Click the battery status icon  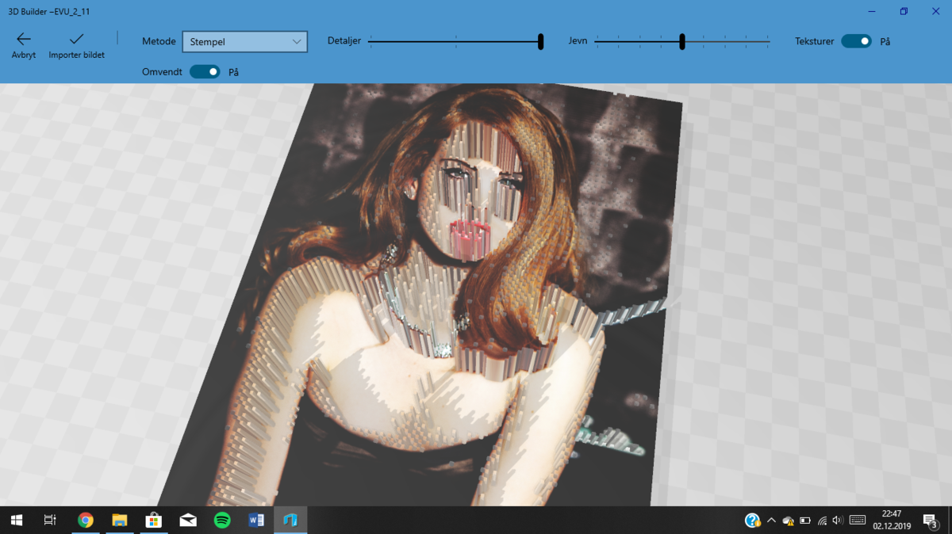pos(805,521)
